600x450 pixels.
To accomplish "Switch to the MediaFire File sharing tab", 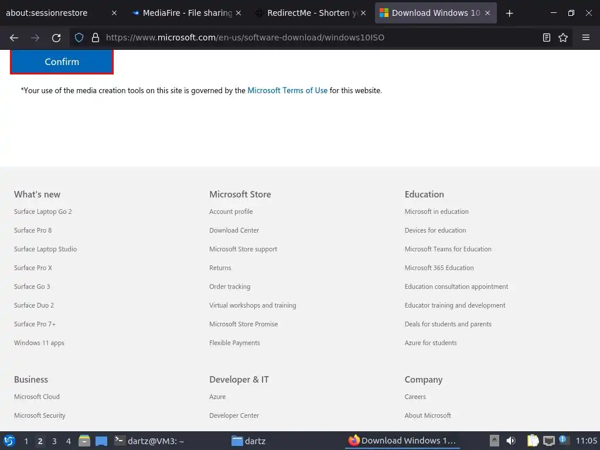I will coord(187,13).
